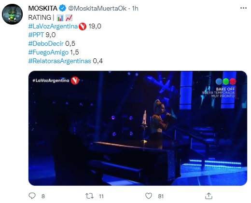
Task: Open the three-dot more options menu
Action: pyautogui.click(x=243, y=8)
